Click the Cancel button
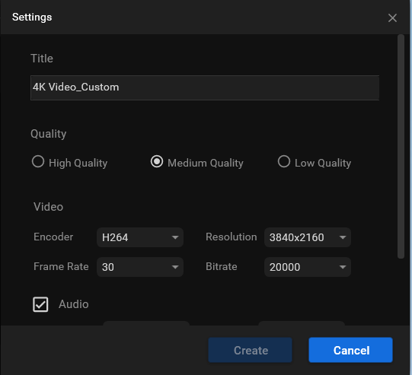The image size is (412, 375). pyautogui.click(x=351, y=350)
